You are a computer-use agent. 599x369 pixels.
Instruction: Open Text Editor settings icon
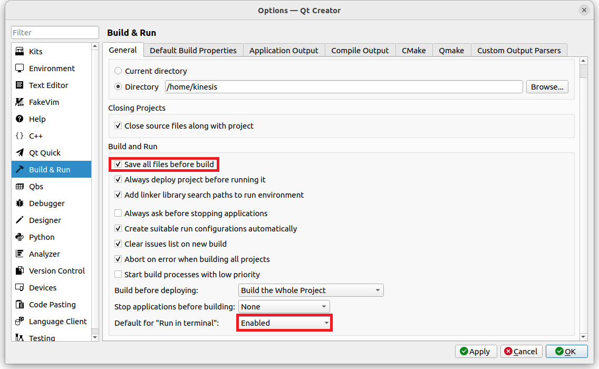tap(20, 85)
